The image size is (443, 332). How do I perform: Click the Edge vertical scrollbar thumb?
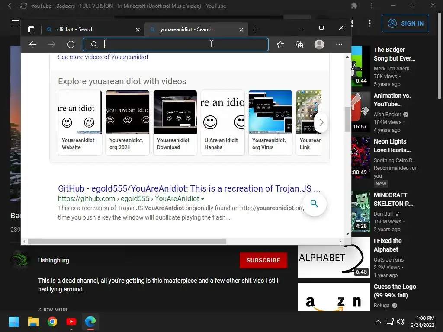pos(347,119)
